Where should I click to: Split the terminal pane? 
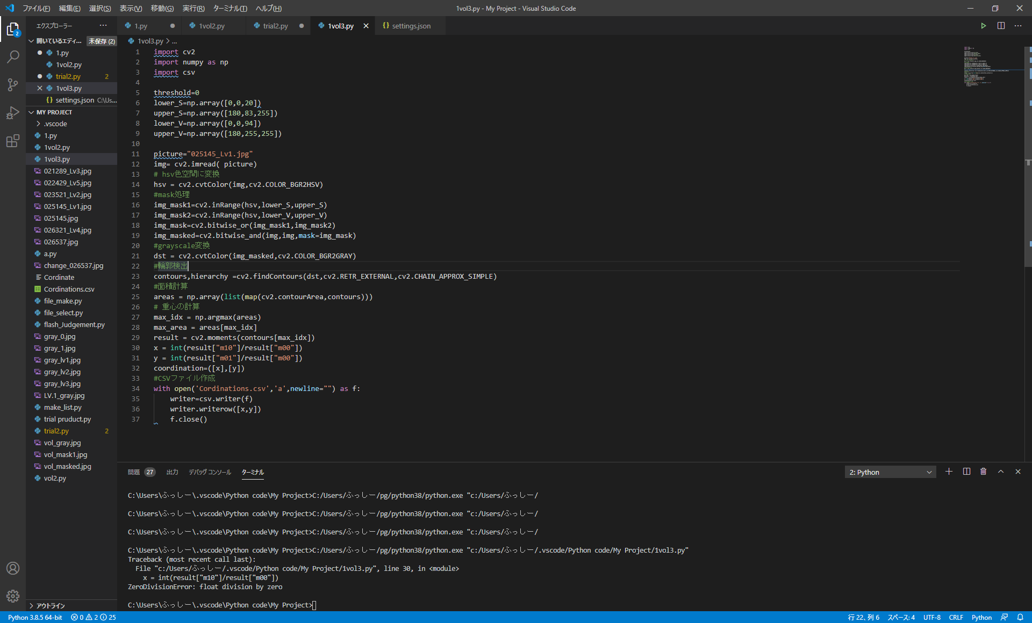[x=966, y=472]
